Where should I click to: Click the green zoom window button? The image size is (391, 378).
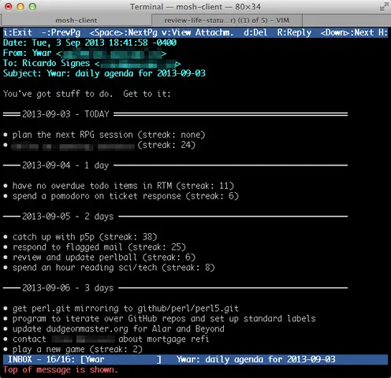32,6
